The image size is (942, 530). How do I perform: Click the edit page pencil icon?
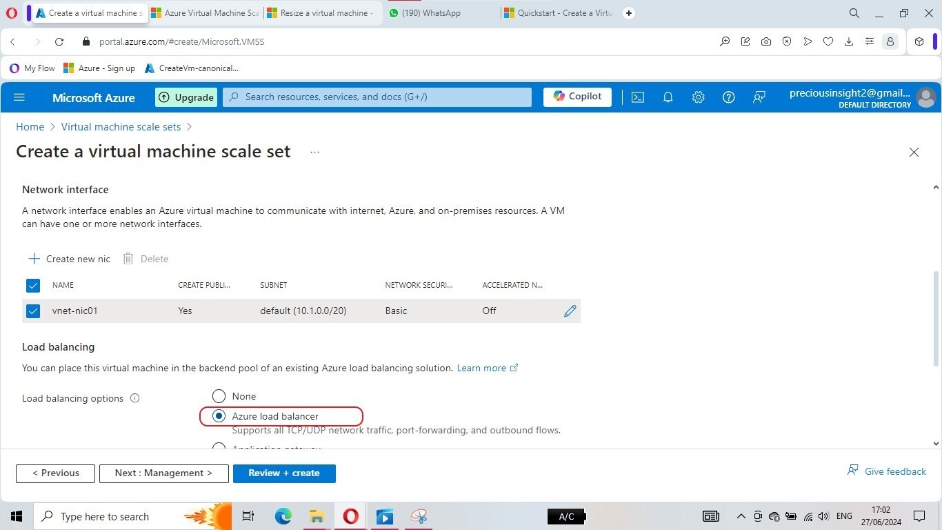(745, 41)
